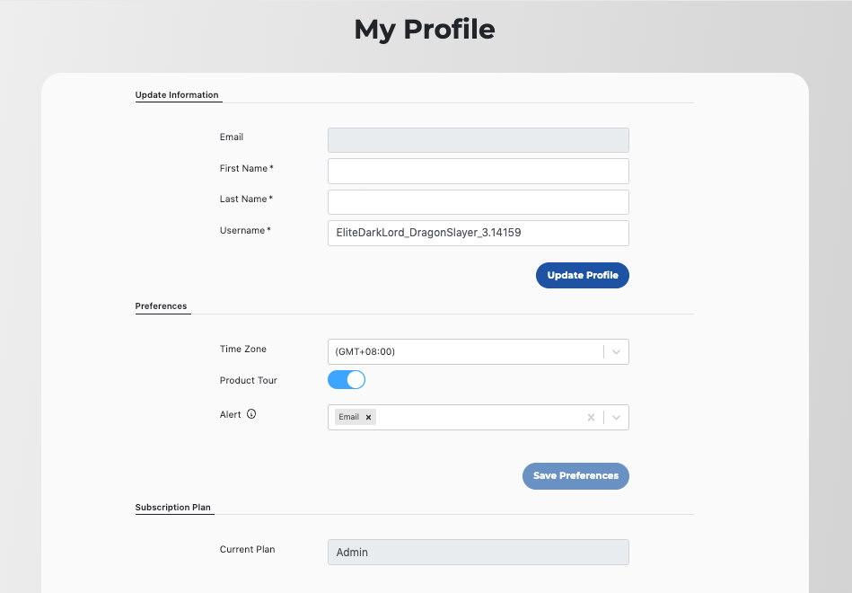This screenshot has height=593, width=852.
Task: Click the Current Plan Admin field
Action: (x=478, y=552)
